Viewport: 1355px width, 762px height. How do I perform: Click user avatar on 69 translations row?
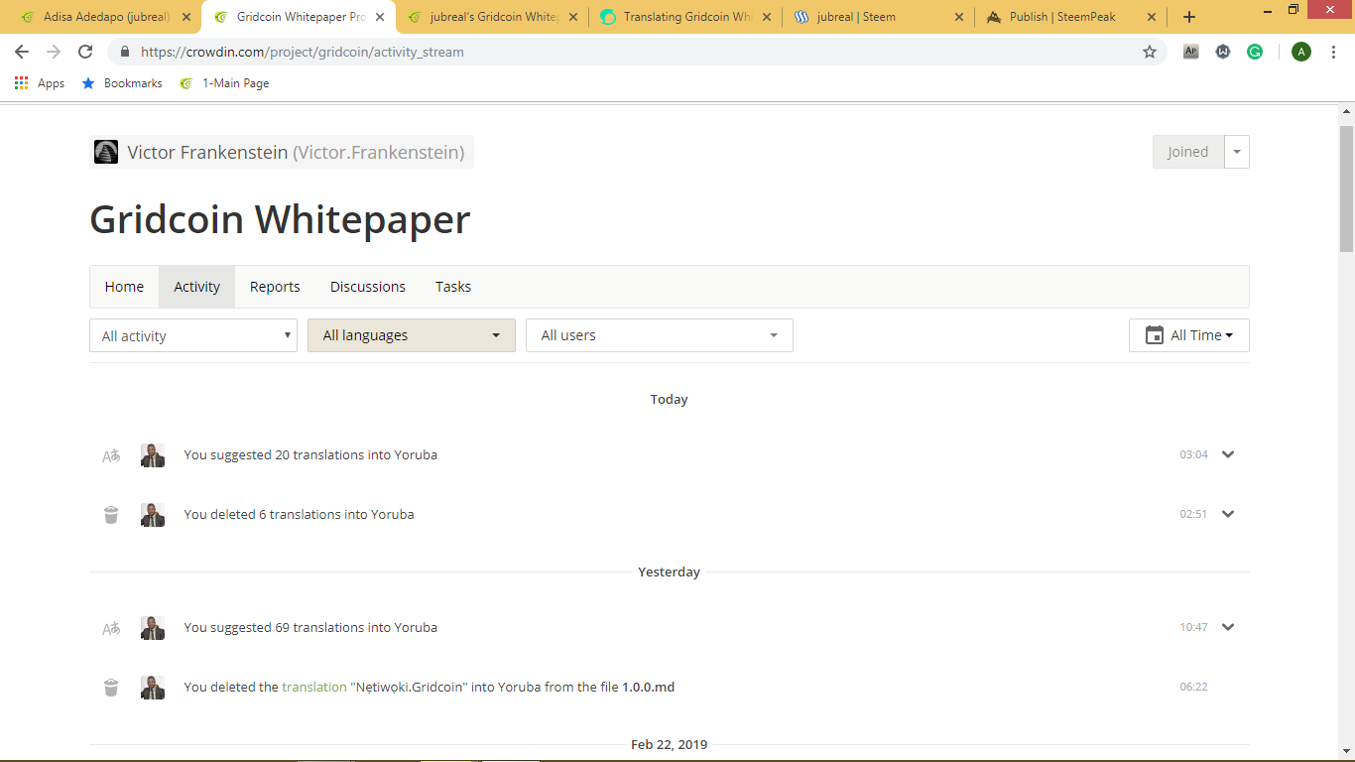[153, 628]
